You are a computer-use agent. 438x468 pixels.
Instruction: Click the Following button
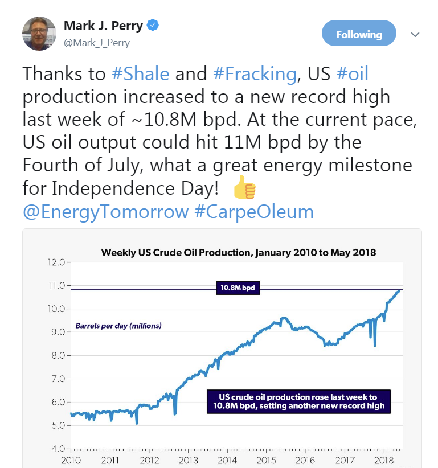(x=359, y=33)
